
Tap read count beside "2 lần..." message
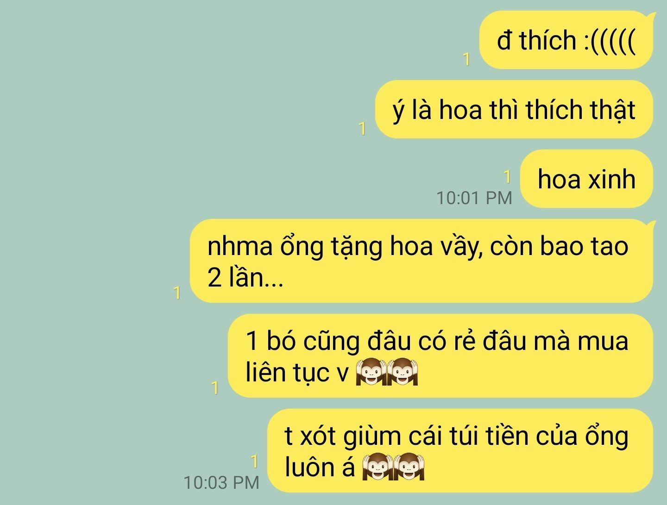[176, 293]
